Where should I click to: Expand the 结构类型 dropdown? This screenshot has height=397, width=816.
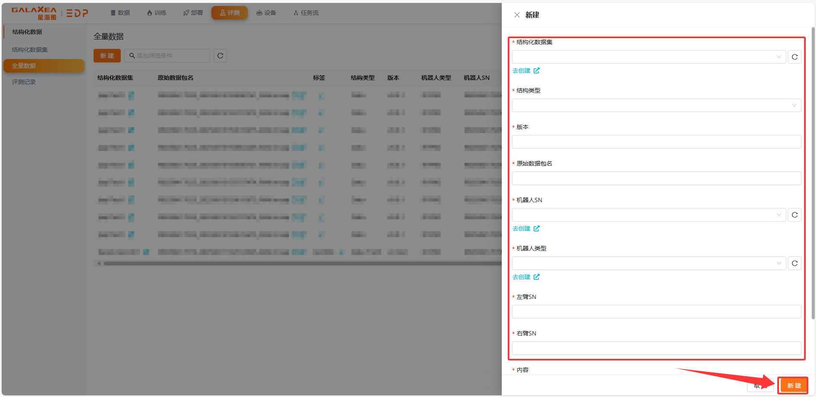pos(656,105)
